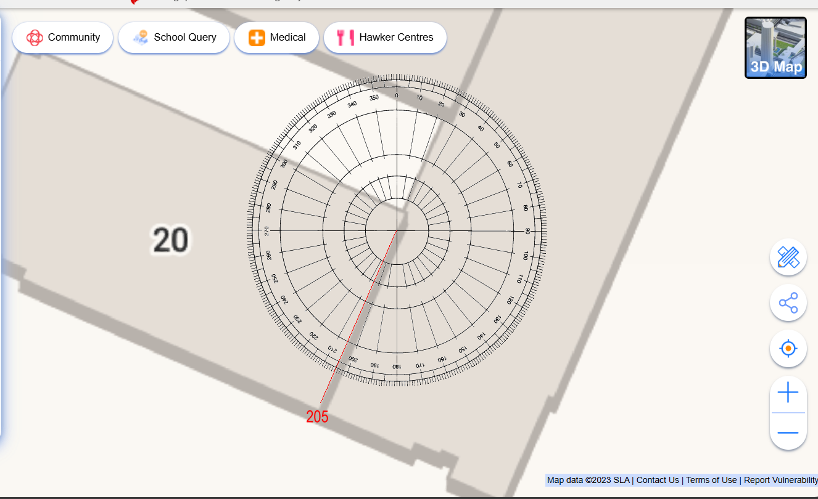Viewport: 818px width, 499px height.
Task: Click the orange Medical plus icon
Action: 257,38
